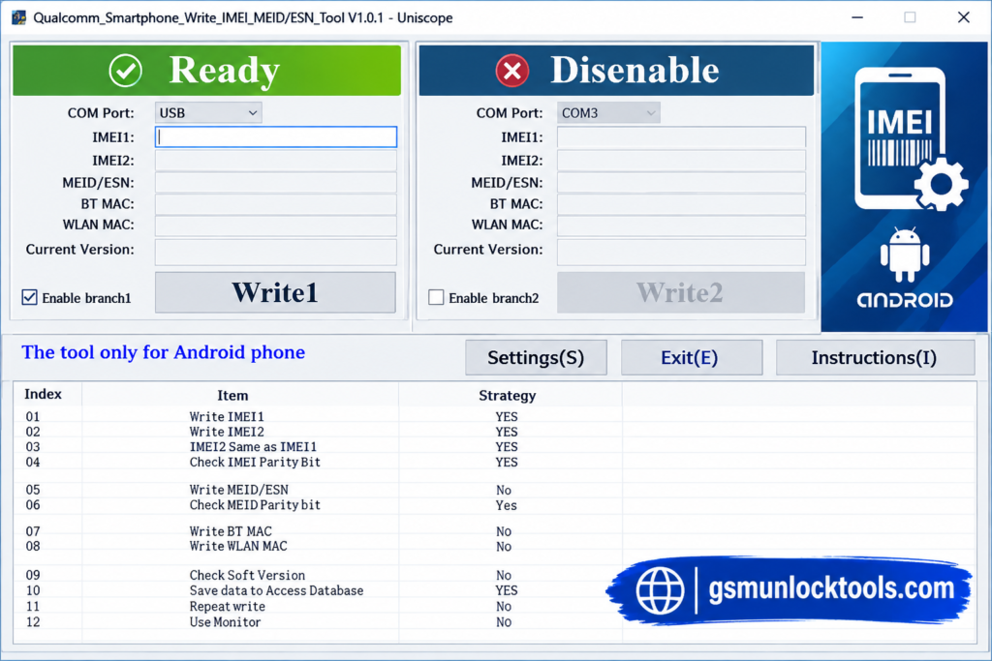The height and width of the screenshot is (661, 992).
Task: Click the application icon in title bar
Action: [x=19, y=17]
